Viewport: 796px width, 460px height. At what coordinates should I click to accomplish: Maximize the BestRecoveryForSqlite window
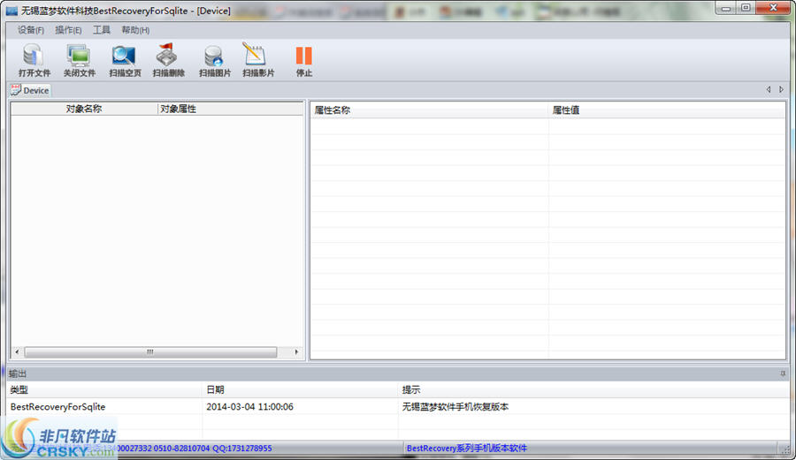click(746, 8)
